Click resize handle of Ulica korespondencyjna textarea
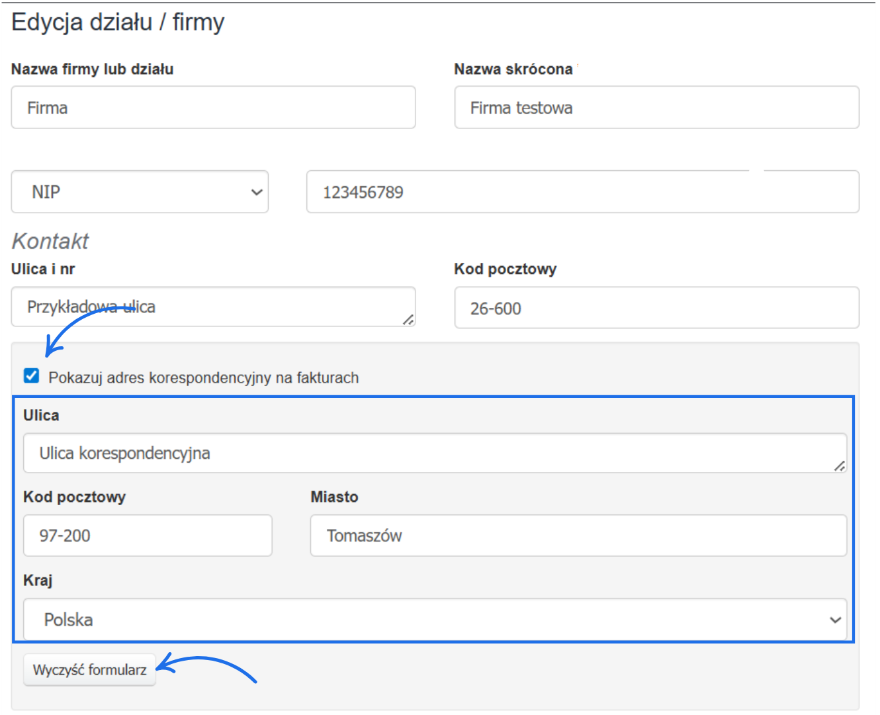This screenshot has height=715, width=880. coord(839,466)
